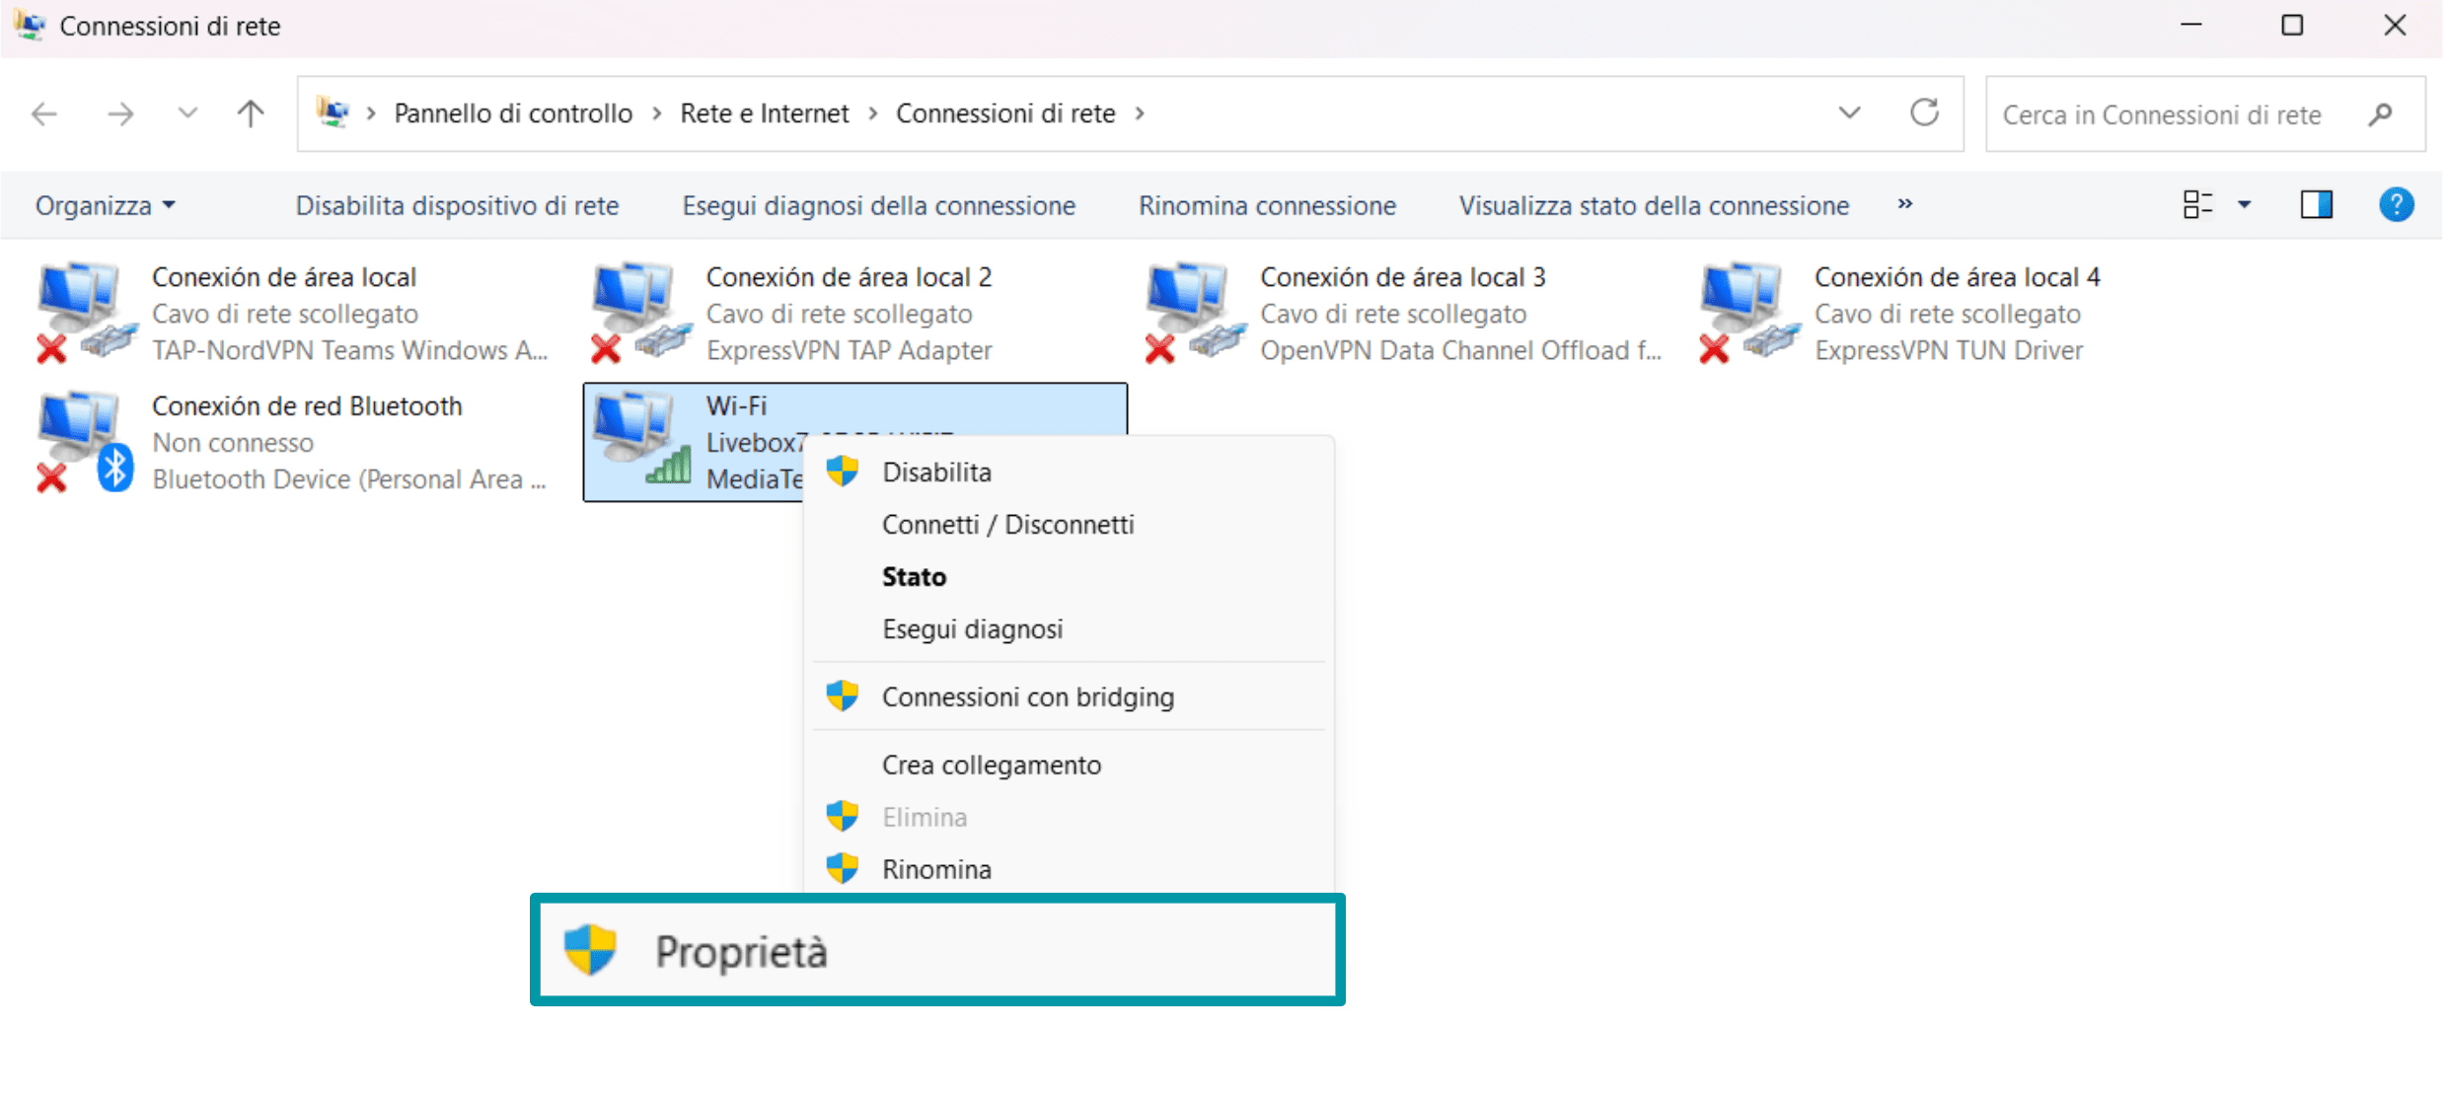Click Esegui diagnosi della connessione toolbar button
2444x1096 pixels.
pos(878,205)
